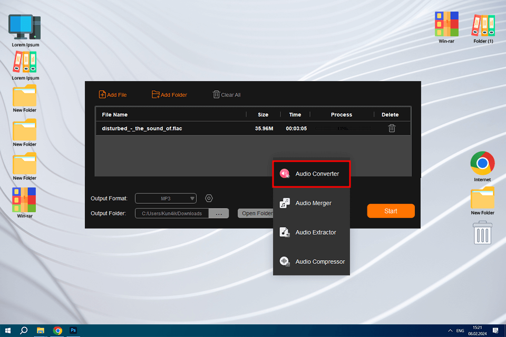Open the notifications center icon
506x337 pixels.
495,331
